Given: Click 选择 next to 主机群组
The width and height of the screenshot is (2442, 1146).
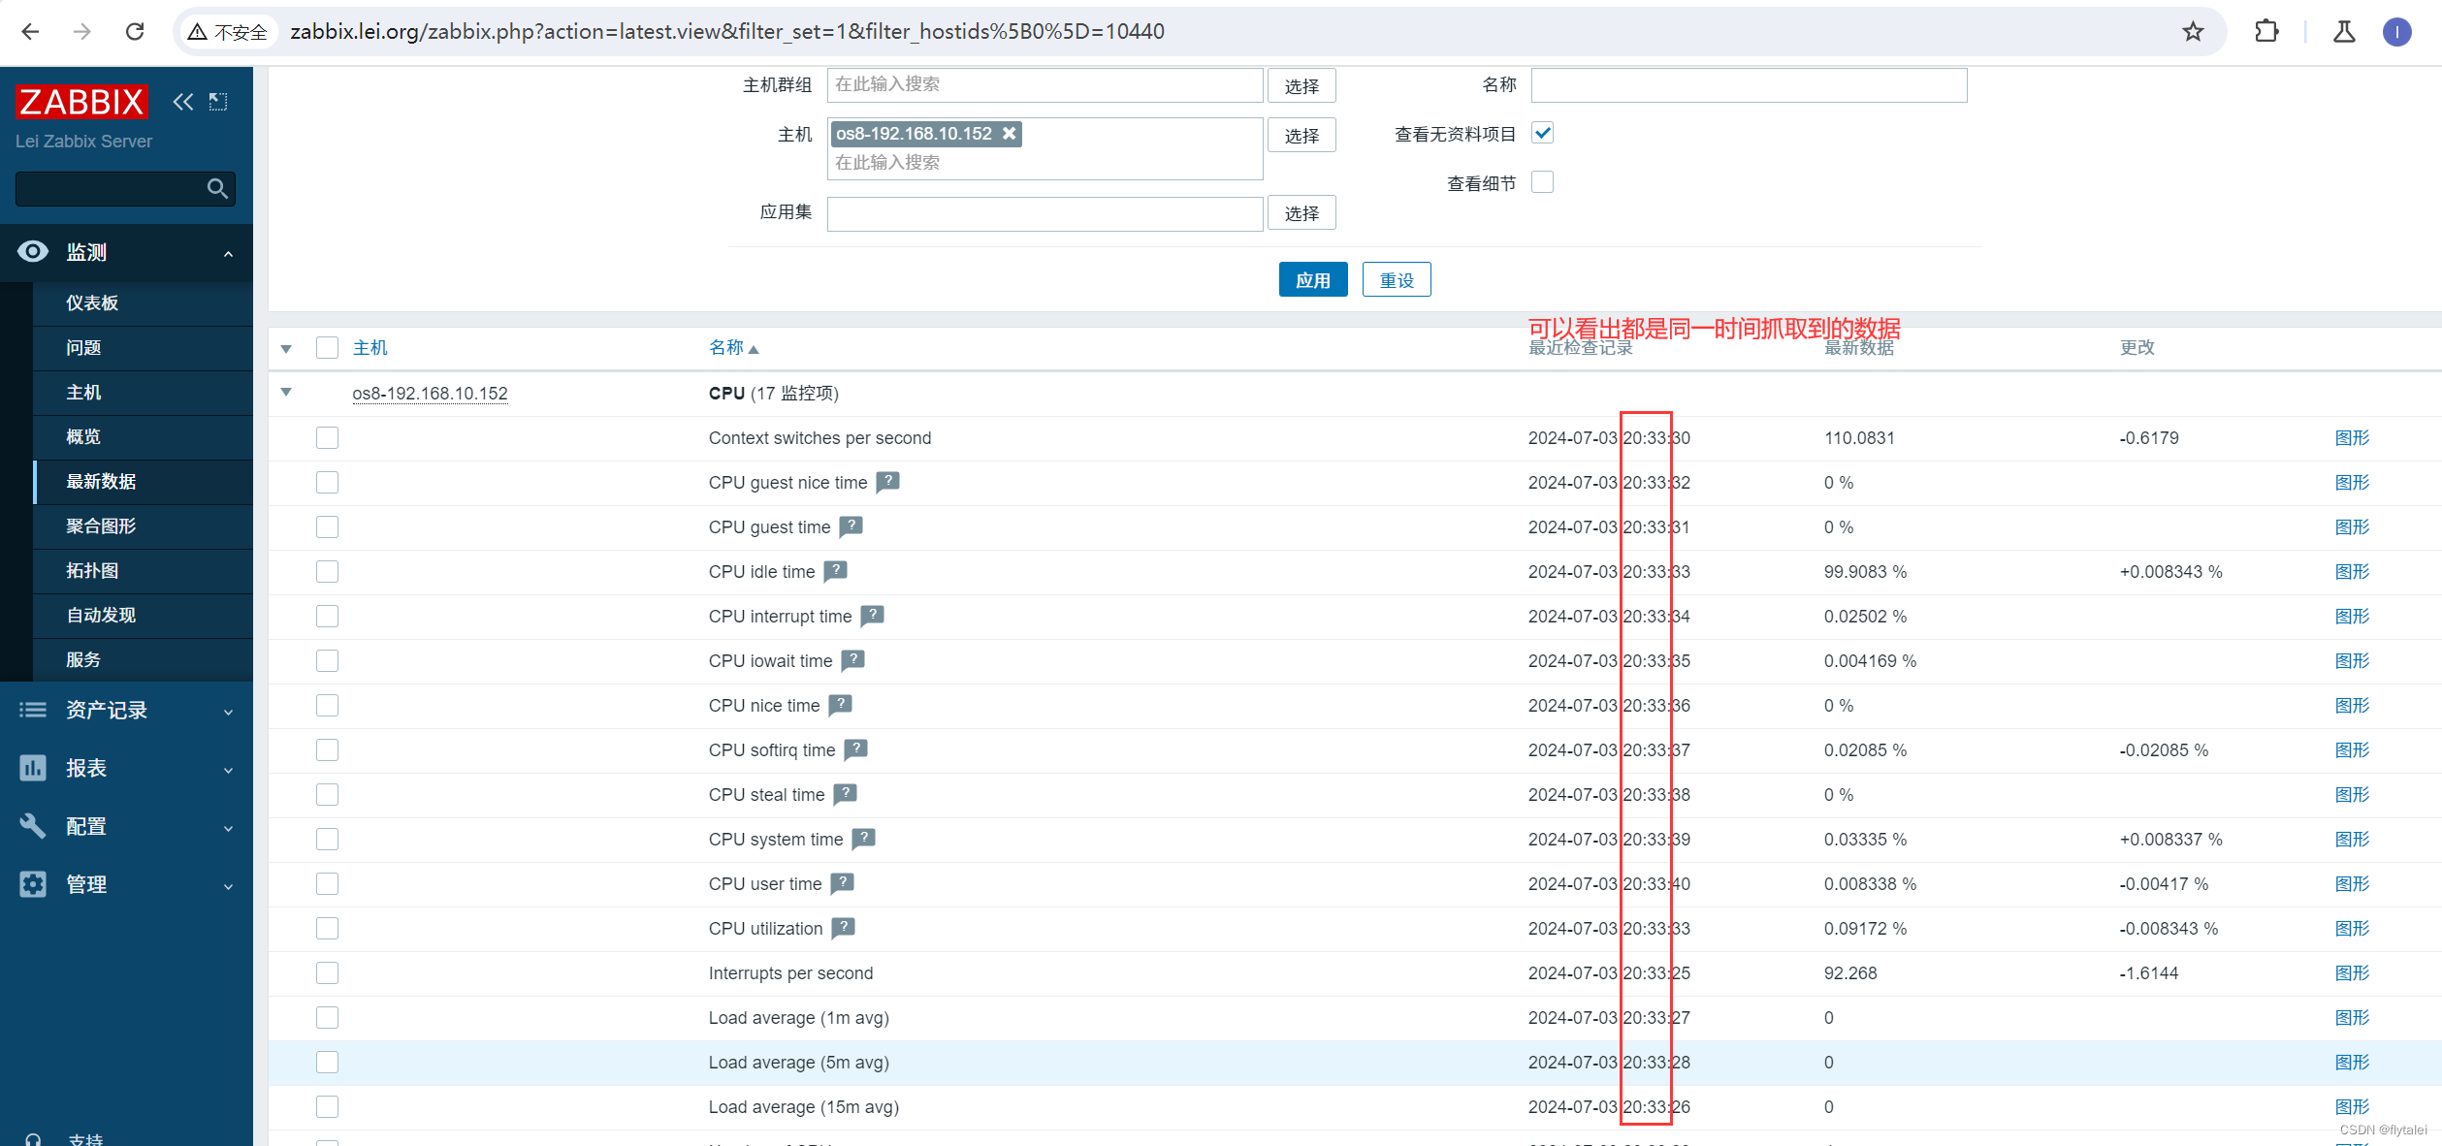Looking at the screenshot, I should pos(1301,86).
